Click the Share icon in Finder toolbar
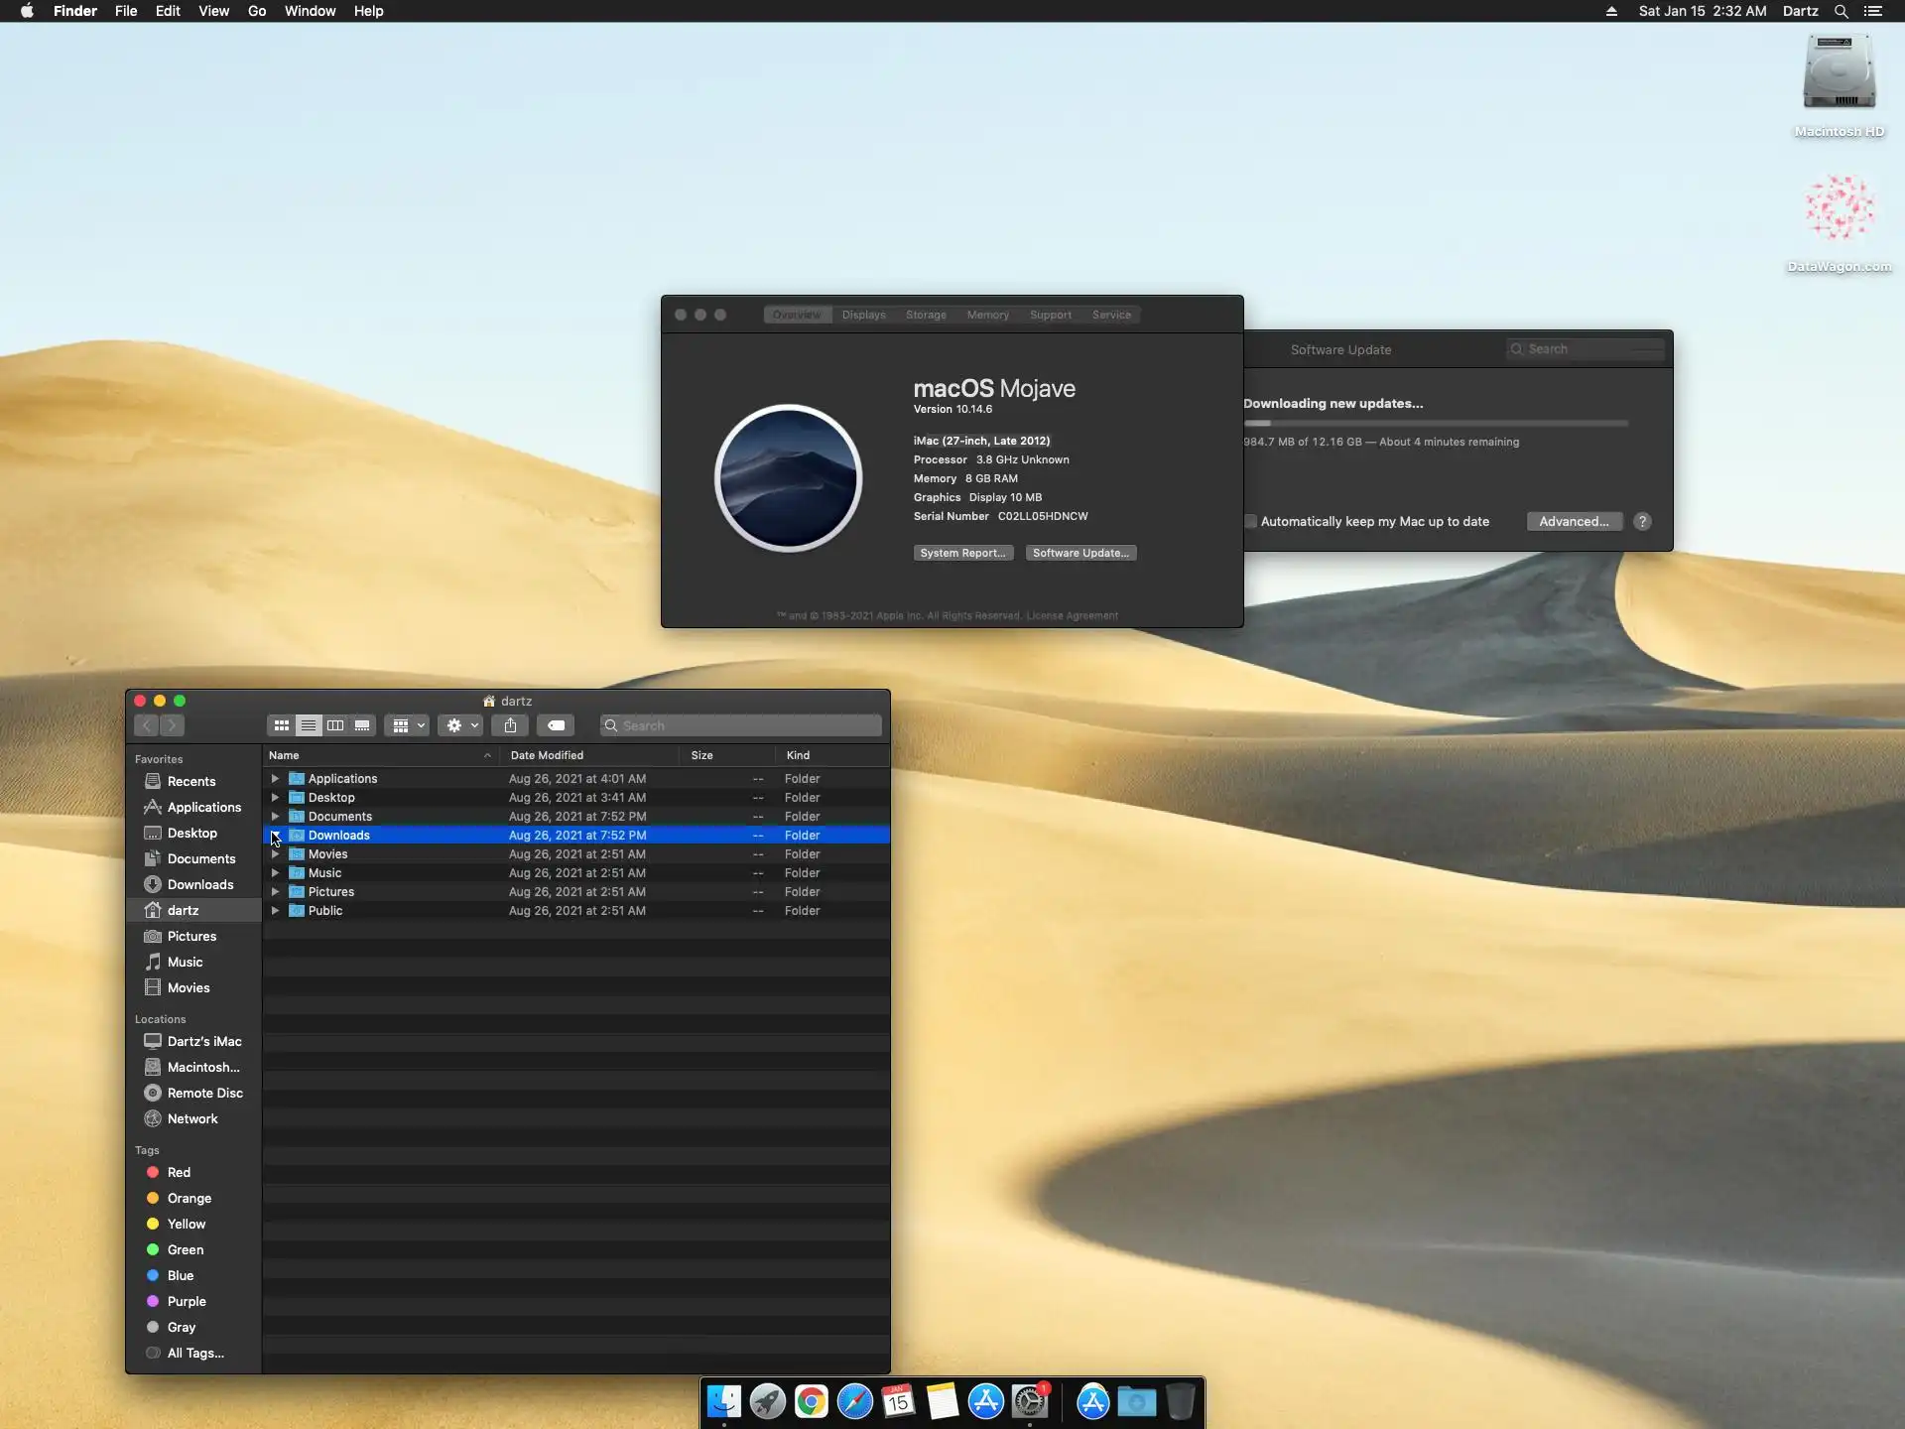Viewport: 1905px width, 1429px height. point(510,725)
